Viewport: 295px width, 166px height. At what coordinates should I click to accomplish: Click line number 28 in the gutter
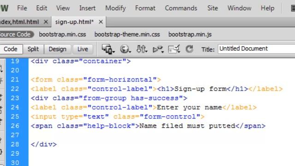click(15, 144)
